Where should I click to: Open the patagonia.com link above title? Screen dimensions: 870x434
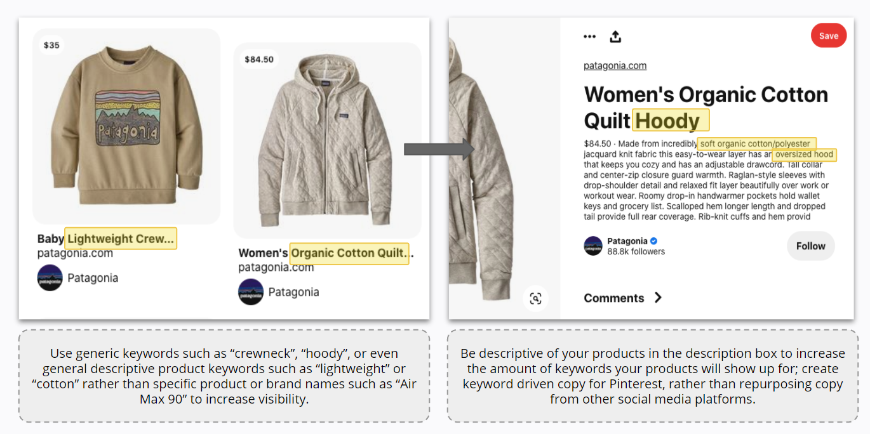(615, 66)
